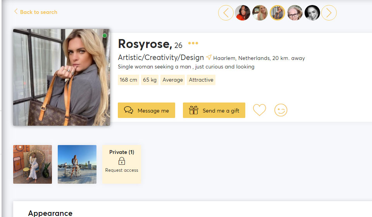Click the heart favorite icon
Image resolution: width=372 pixels, height=217 pixels.
coord(260,110)
